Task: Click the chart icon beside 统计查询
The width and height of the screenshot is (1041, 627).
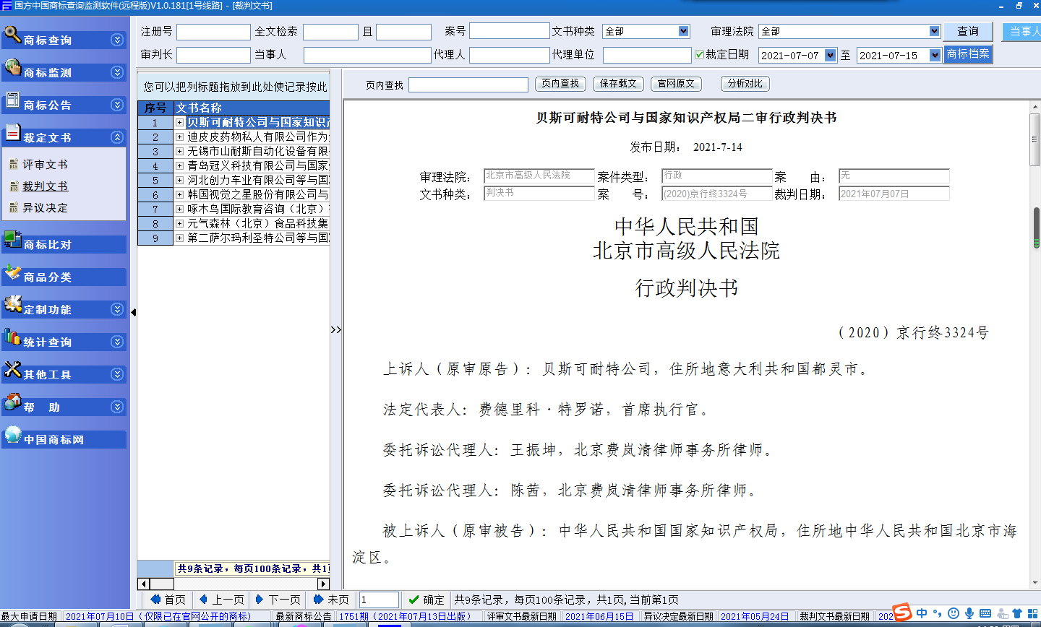Action: (12, 337)
